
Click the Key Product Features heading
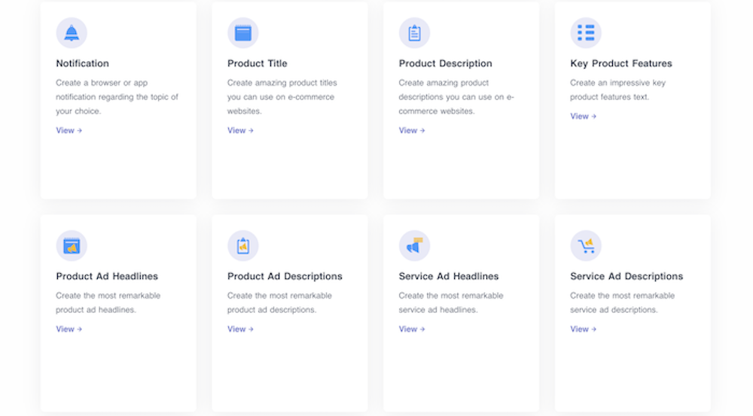click(x=620, y=63)
